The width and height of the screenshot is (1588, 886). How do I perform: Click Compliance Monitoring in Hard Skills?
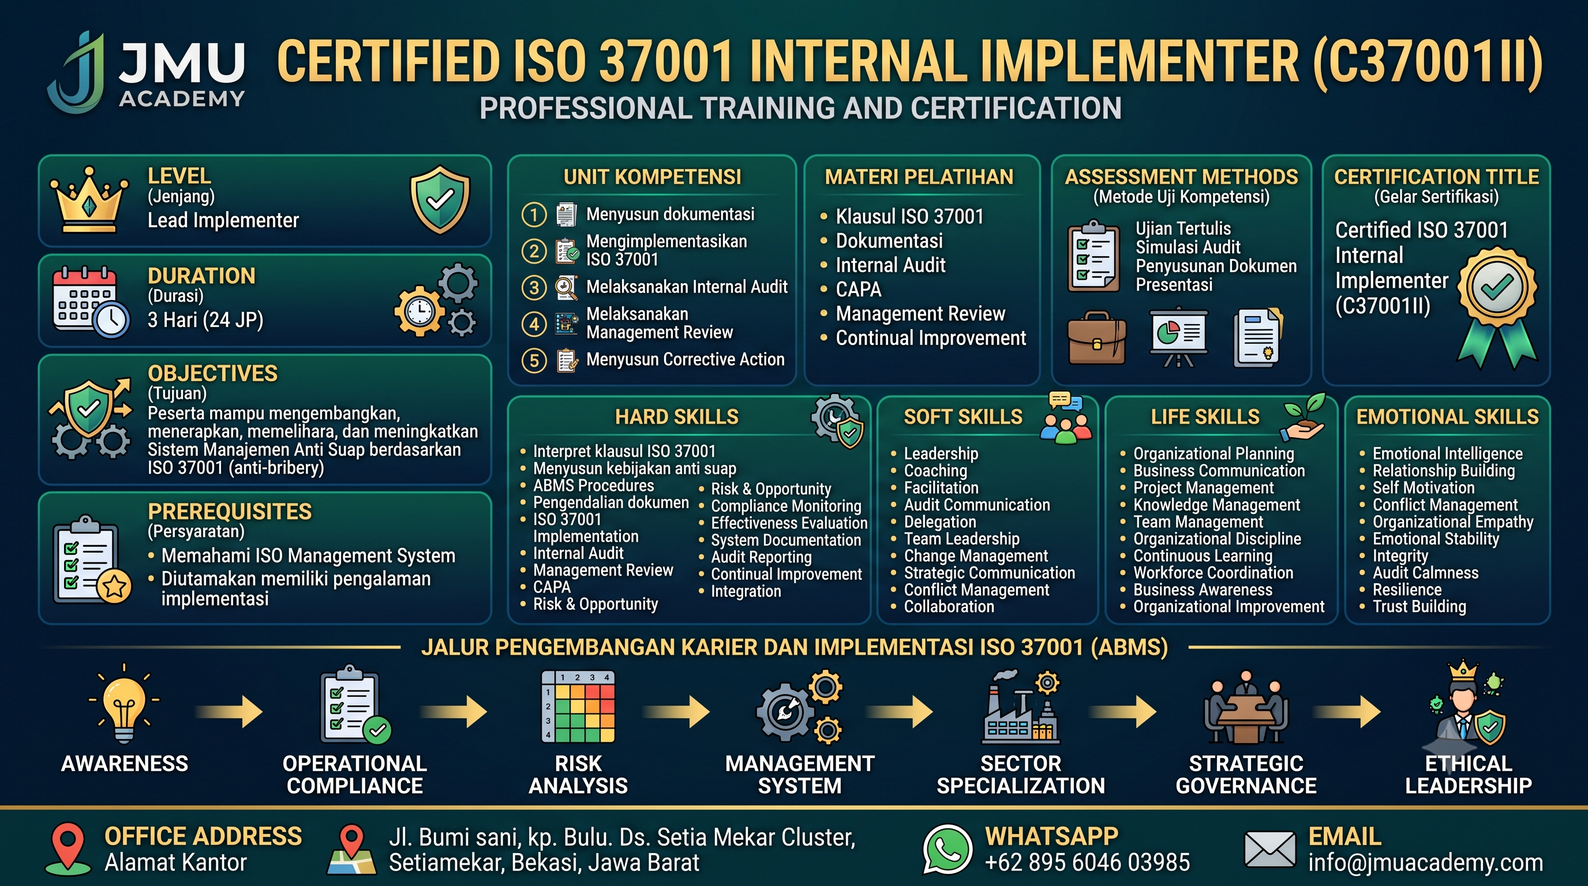786,506
